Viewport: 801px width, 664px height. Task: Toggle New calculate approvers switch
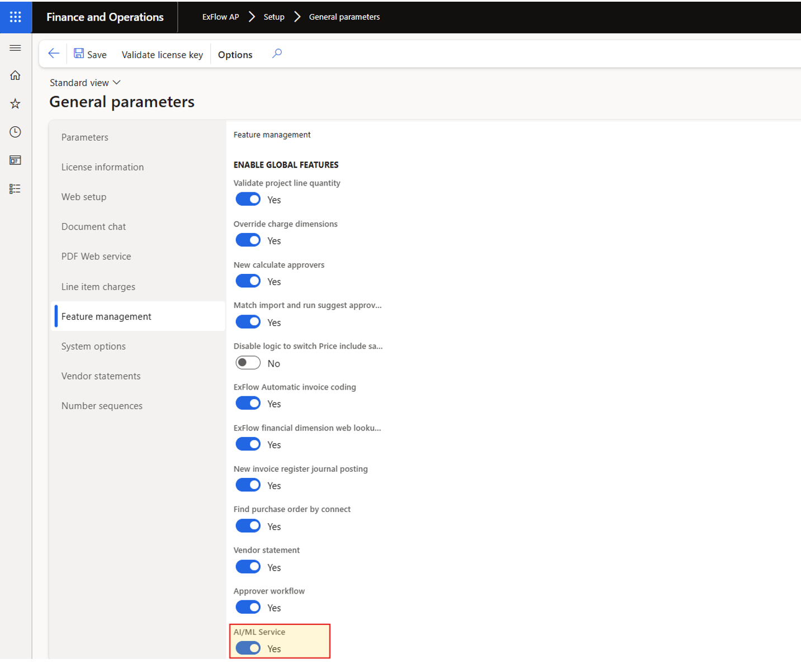click(x=248, y=281)
